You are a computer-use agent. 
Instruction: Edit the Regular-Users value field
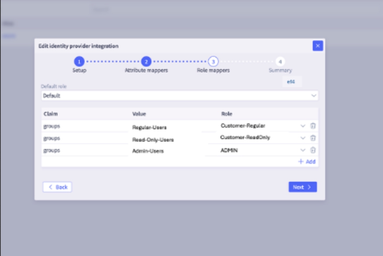[x=165, y=127]
